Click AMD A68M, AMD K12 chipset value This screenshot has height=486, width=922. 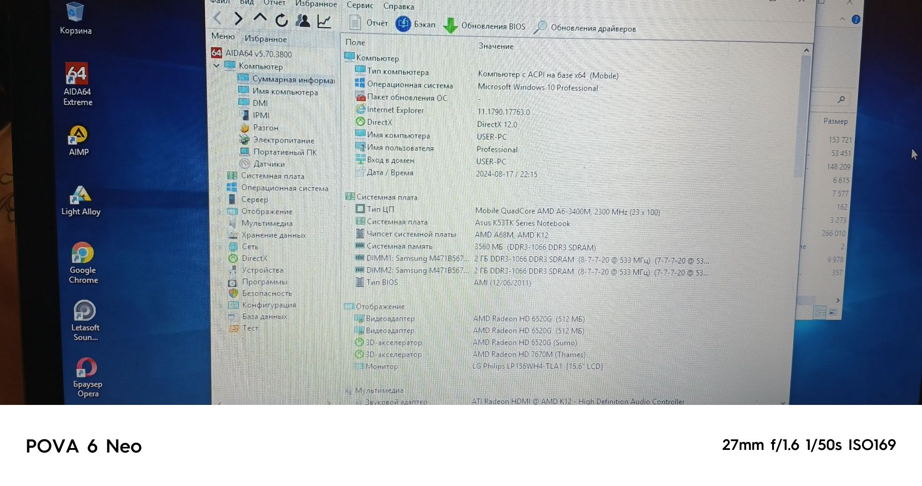pos(512,235)
